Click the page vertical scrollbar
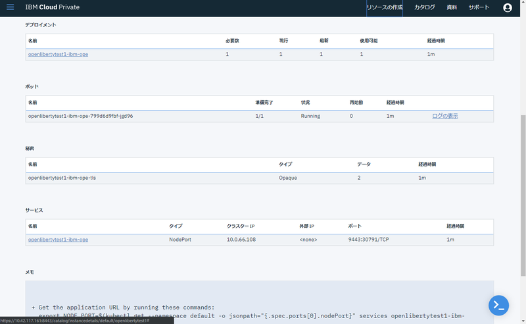The width and height of the screenshot is (526, 324). click(523, 196)
